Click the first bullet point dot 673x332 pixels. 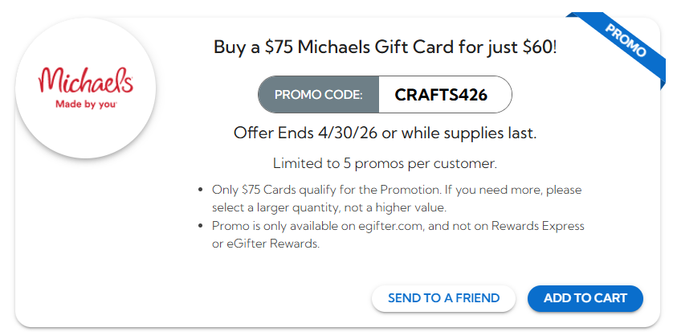pyautogui.click(x=200, y=191)
